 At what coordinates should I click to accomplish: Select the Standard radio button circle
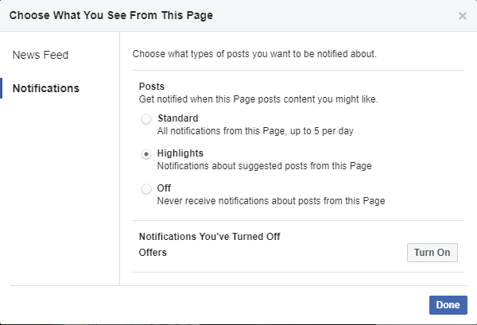click(146, 119)
